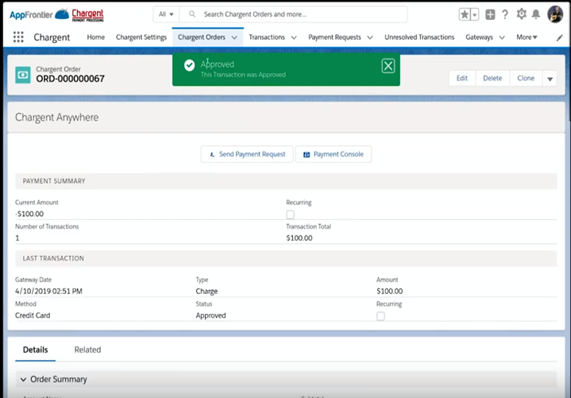Image resolution: width=571 pixels, height=398 pixels.
Task: Click the Clone button
Action: pyautogui.click(x=526, y=79)
